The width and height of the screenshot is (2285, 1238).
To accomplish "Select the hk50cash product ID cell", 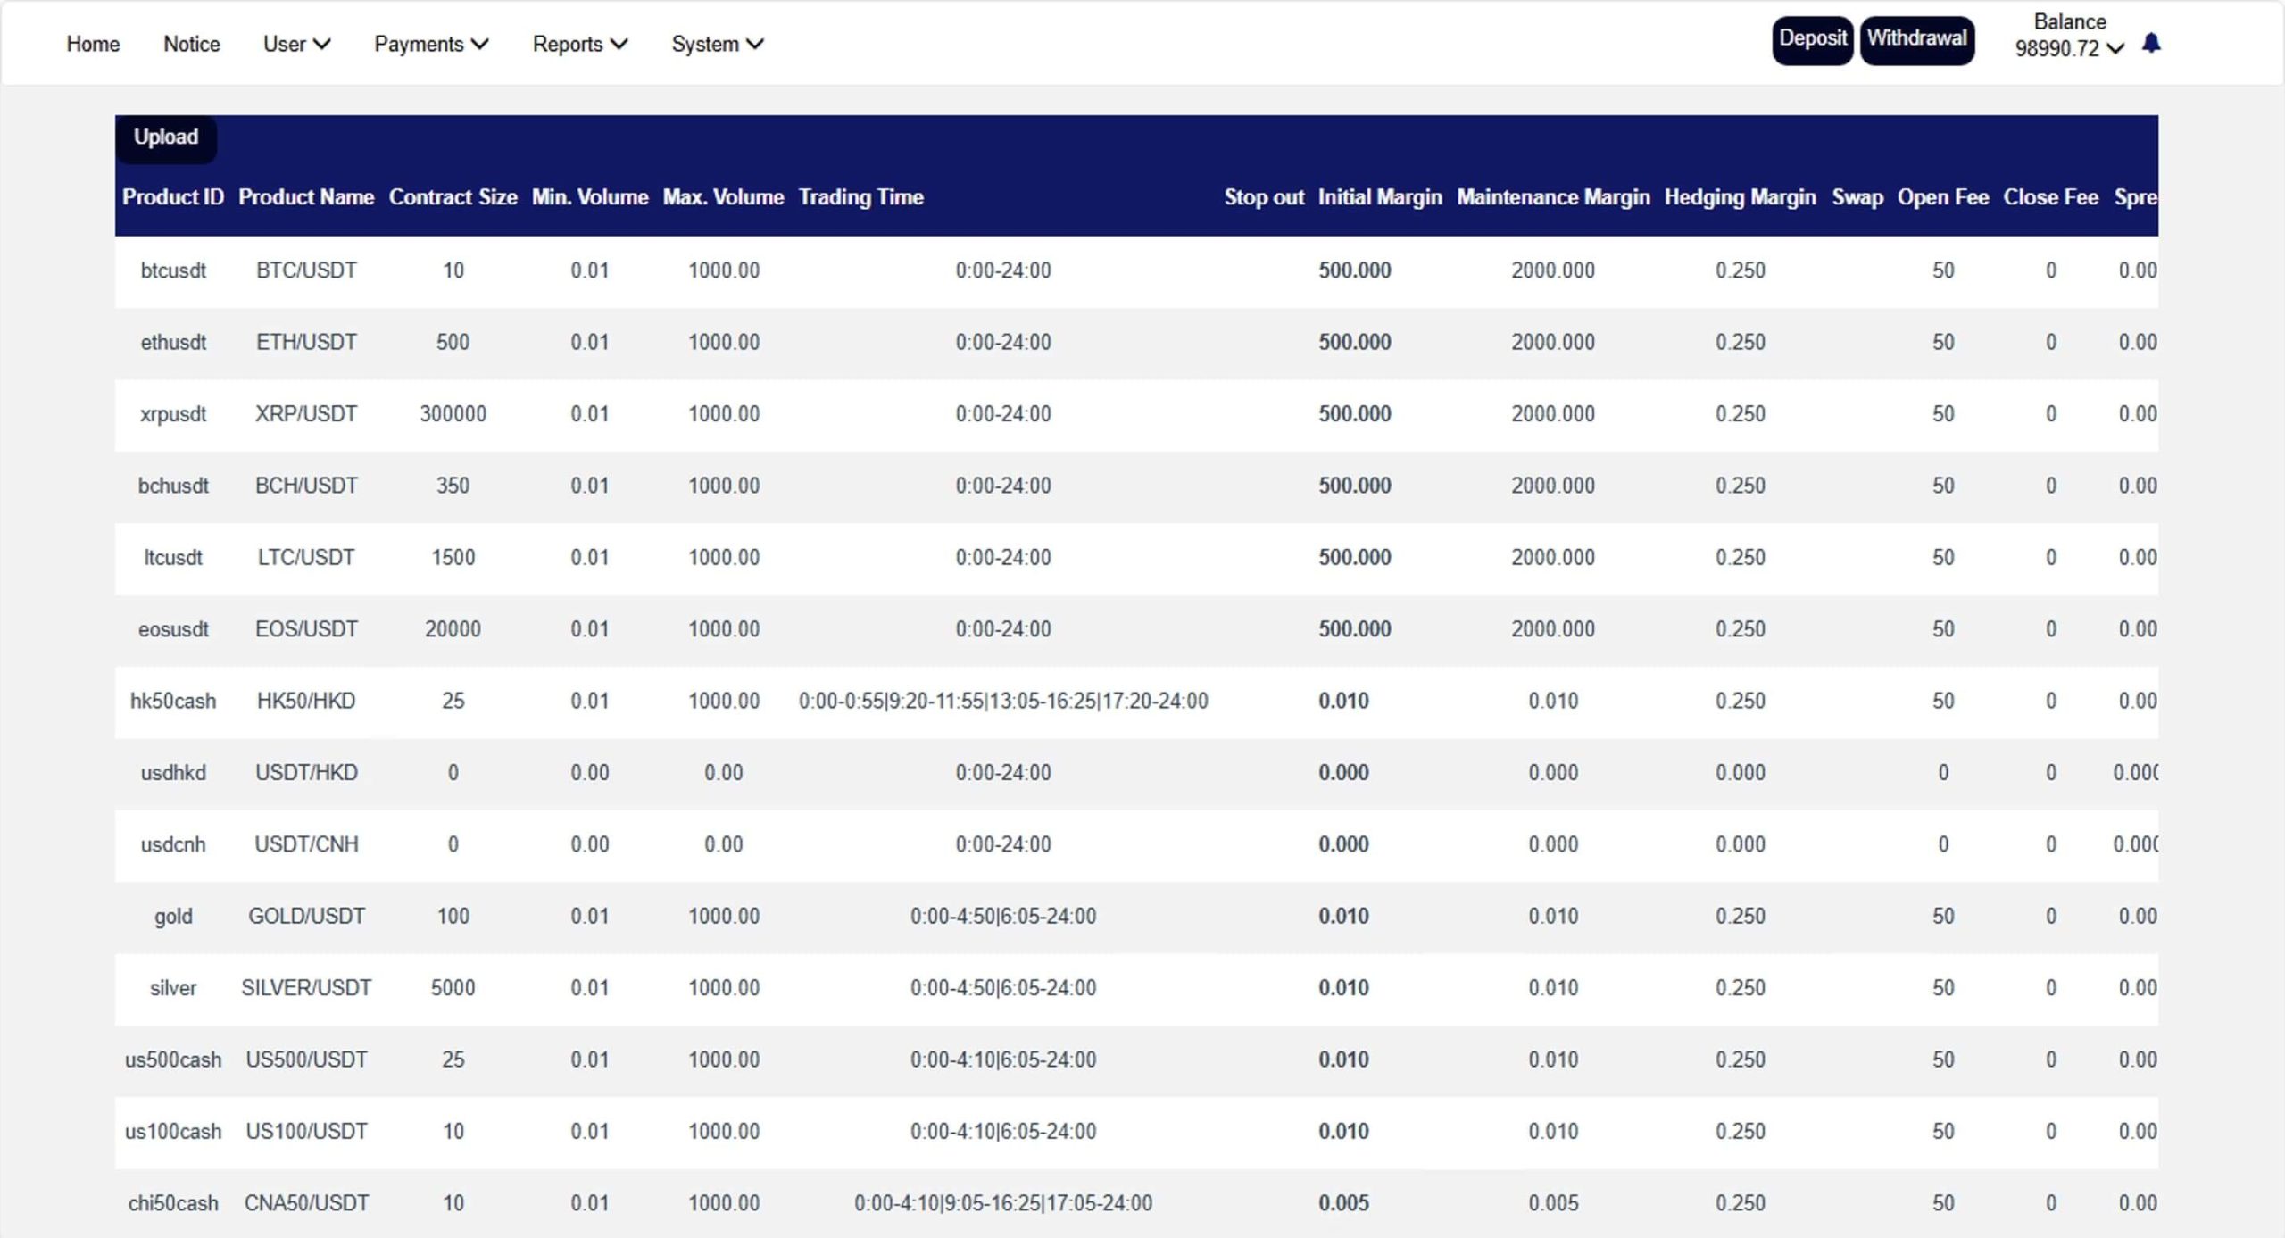I will tap(173, 701).
